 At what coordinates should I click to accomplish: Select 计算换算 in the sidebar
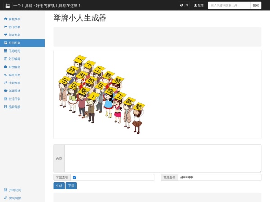click(x=14, y=83)
